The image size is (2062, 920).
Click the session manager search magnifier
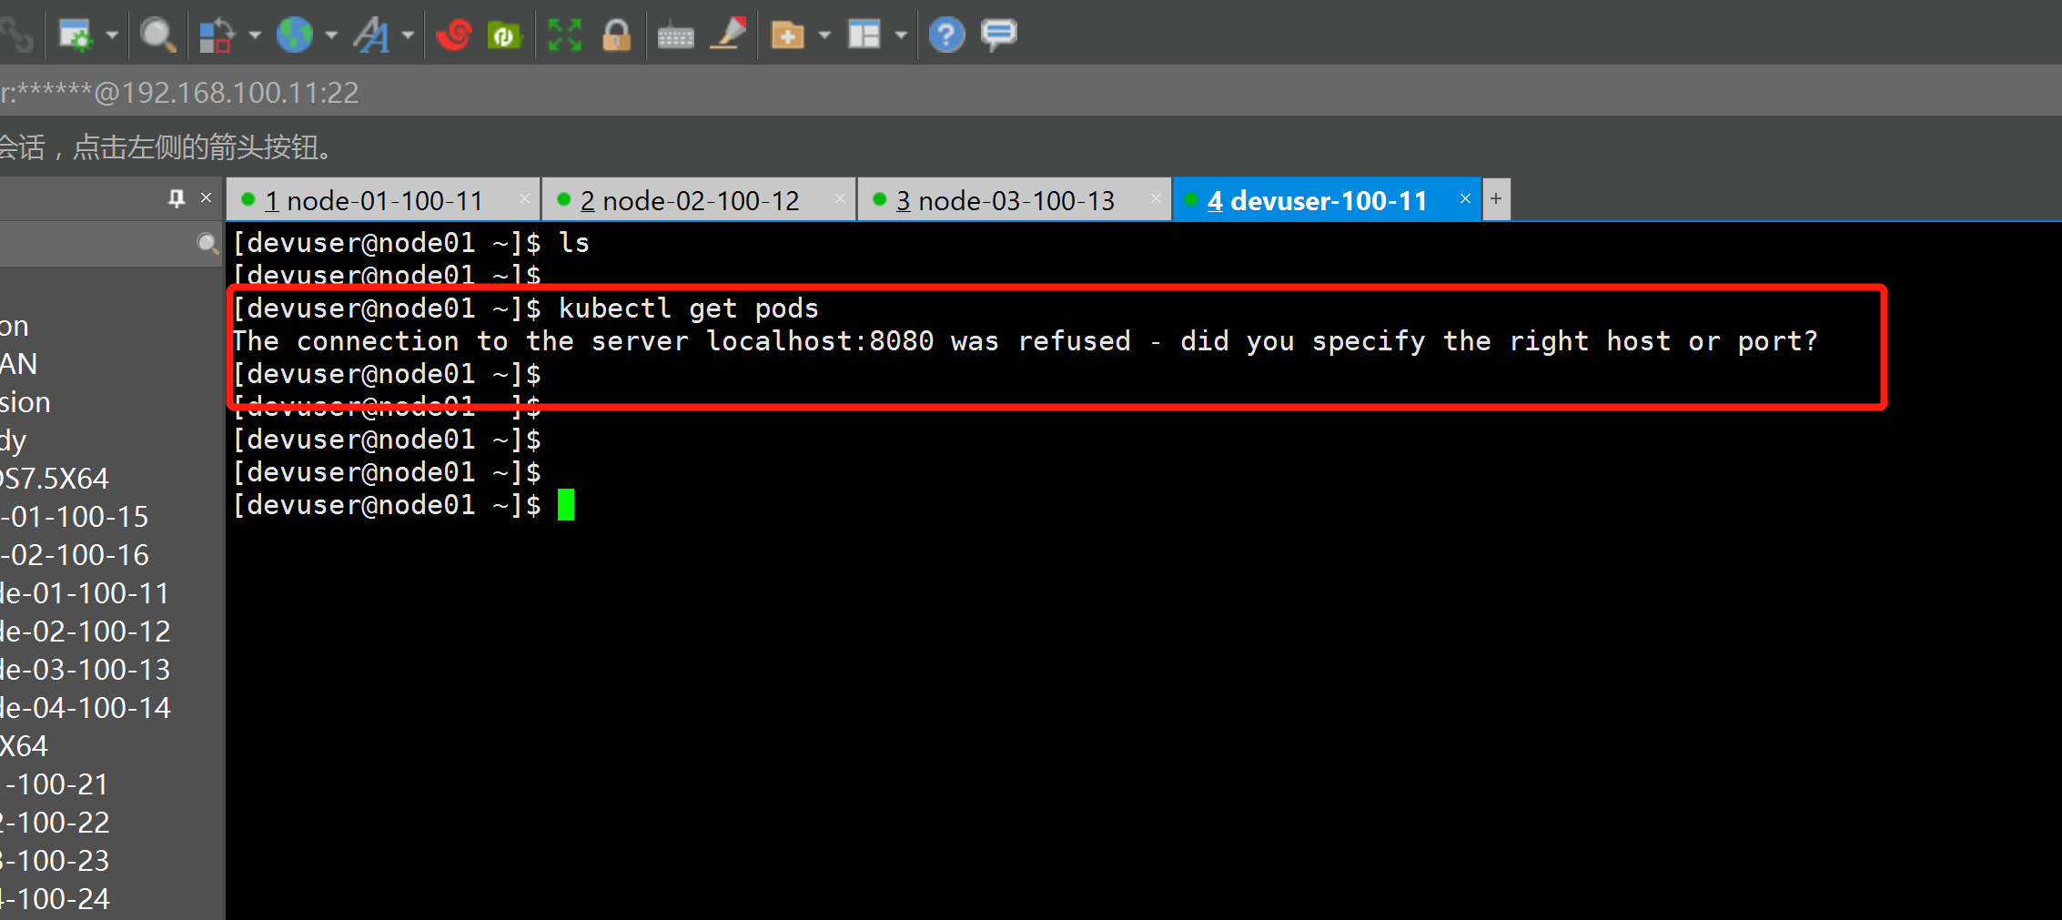[207, 243]
